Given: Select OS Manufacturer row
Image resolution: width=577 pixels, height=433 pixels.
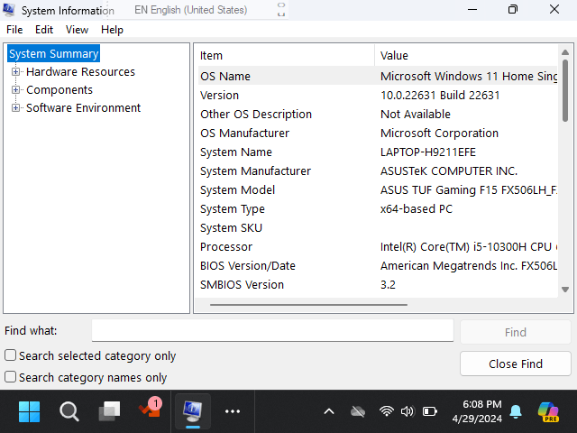Looking at the screenshot, I should click(x=378, y=133).
